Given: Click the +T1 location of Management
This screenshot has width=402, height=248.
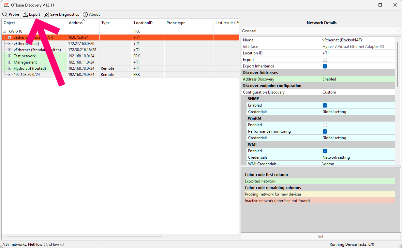Looking at the screenshot, I should coord(137,62).
